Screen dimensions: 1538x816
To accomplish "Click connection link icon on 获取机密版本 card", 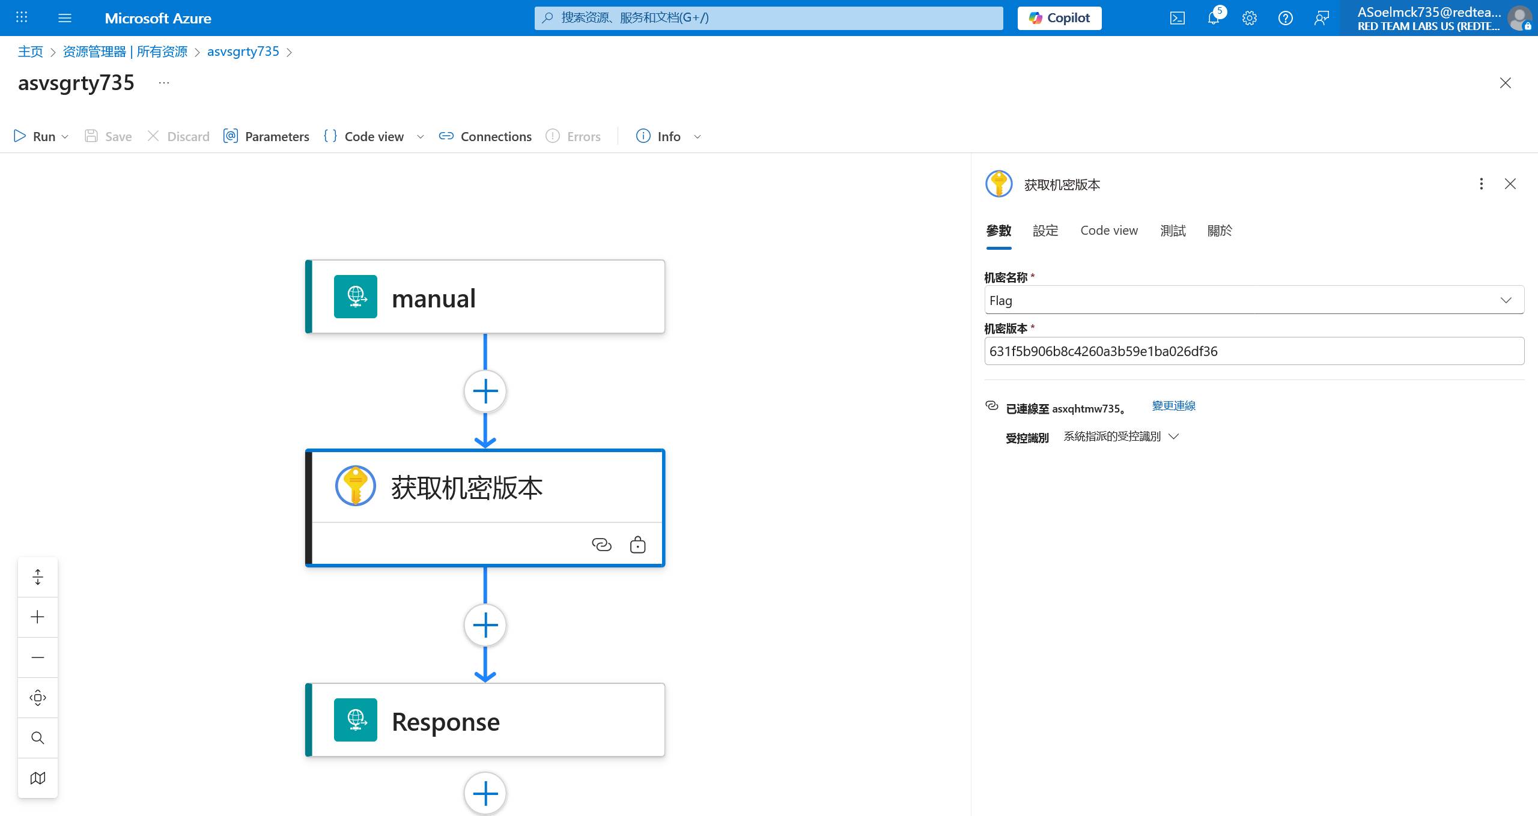I will [x=601, y=545].
